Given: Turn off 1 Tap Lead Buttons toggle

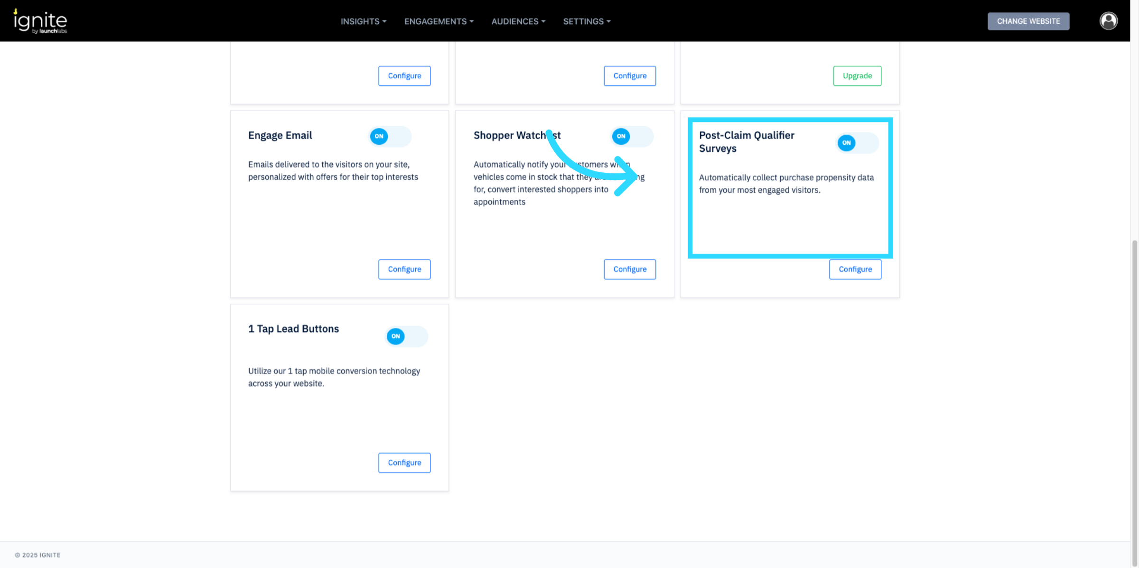Looking at the screenshot, I should [x=406, y=336].
